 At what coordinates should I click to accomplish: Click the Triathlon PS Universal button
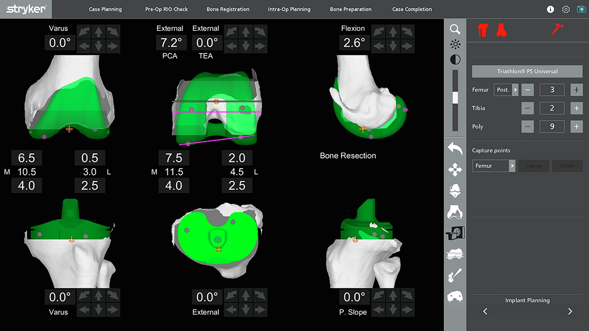(527, 72)
